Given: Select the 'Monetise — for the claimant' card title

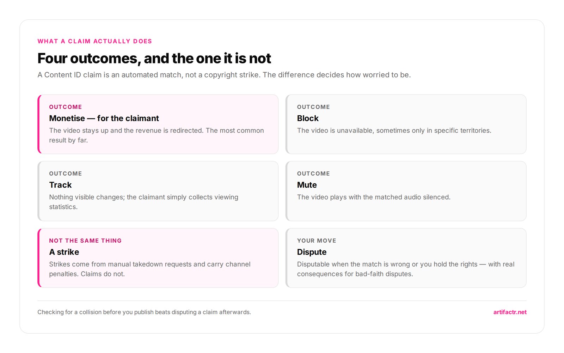Looking at the screenshot, I should click(104, 118).
